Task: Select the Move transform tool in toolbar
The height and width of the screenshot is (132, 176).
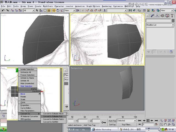Action: click(x=54, y=10)
